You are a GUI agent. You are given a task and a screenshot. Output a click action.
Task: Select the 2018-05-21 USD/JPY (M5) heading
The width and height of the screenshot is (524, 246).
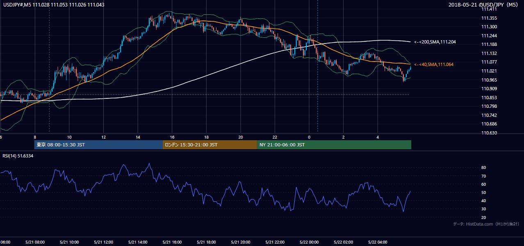[x=483, y=5]
